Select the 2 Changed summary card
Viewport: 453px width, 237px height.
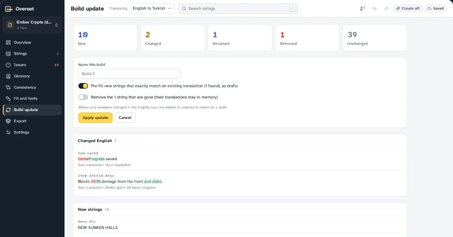click(173, 38)
